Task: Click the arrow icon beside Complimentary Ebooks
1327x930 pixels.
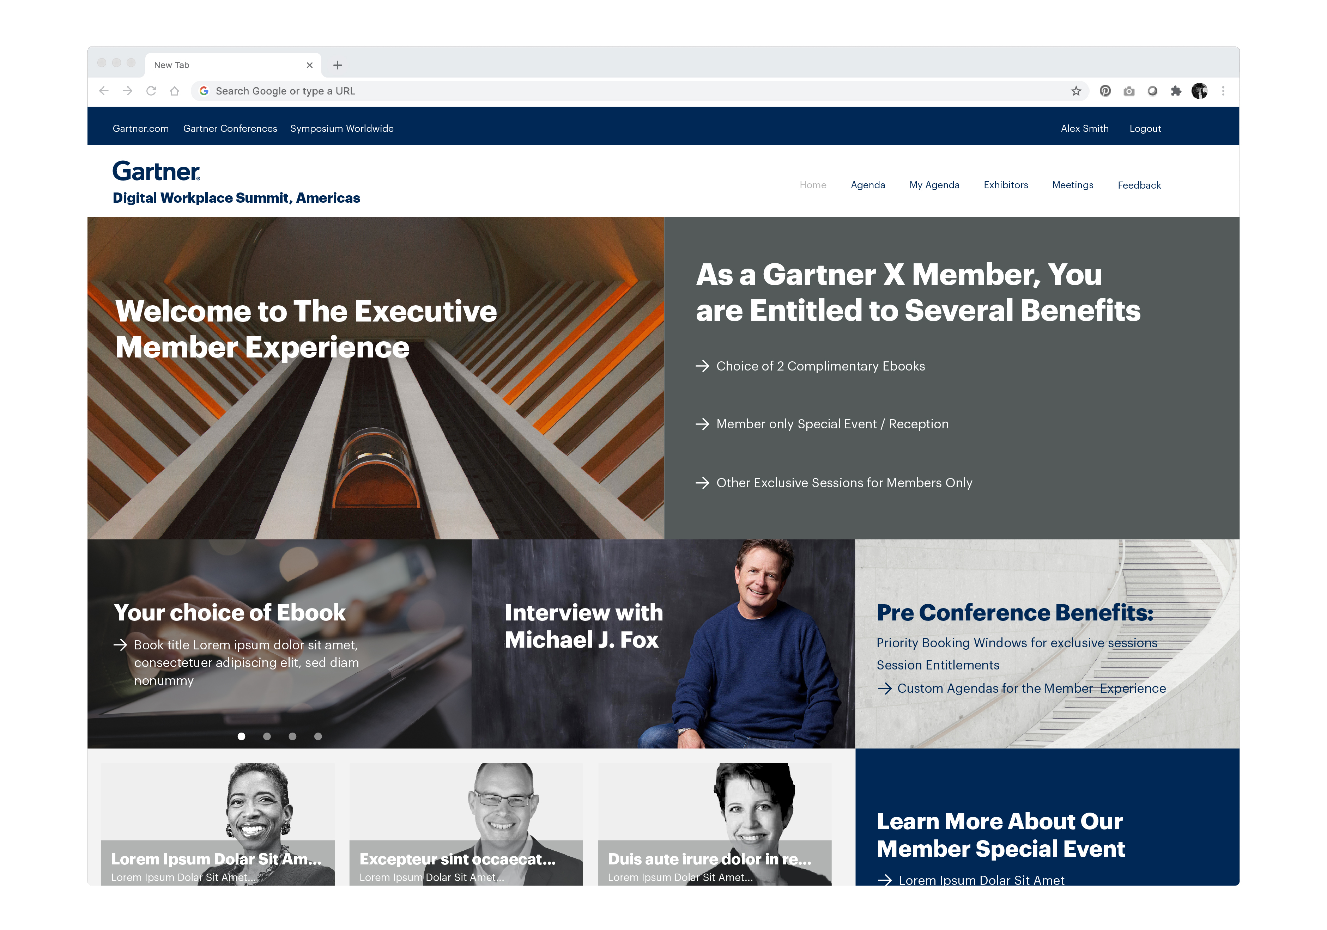Action: [x=702, y=366]
